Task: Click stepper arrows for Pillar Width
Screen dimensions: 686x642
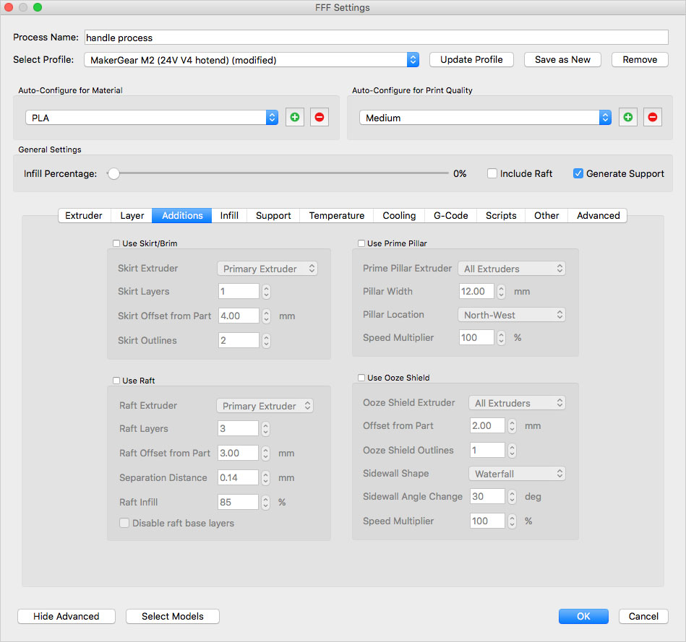Action: click(x=501, y=292)
